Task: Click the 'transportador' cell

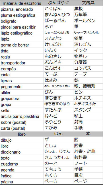Action: pyautogui.click(x=22, y=63)
